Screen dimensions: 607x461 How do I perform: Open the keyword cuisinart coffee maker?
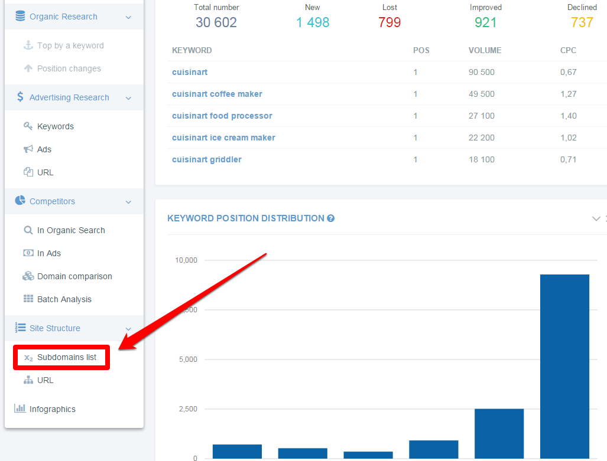point(217,94)
